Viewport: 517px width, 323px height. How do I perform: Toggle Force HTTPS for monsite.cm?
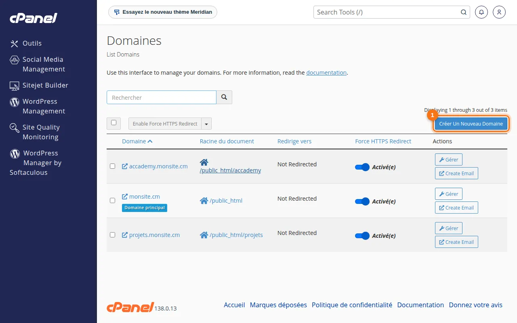coord(362,201)
